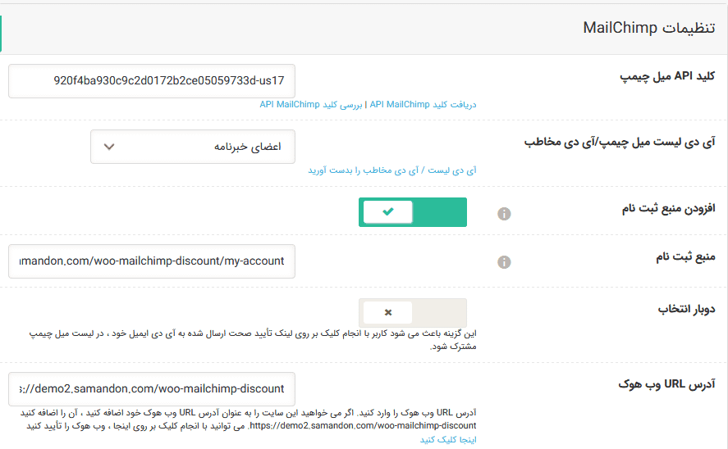Open آی دی لیست را بدست آورید link

[x=392, y=170]
